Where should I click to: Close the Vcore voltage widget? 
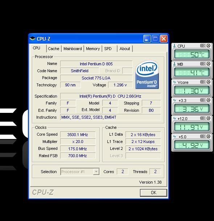208,82
